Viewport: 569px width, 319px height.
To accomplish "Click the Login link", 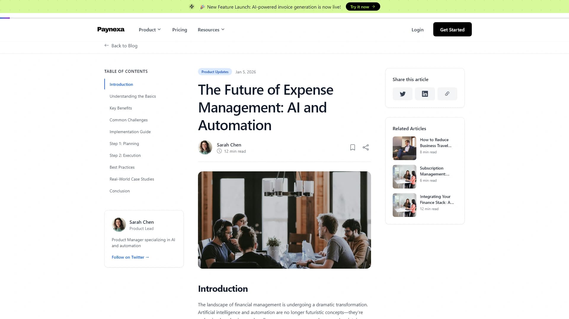I will 417,30.
